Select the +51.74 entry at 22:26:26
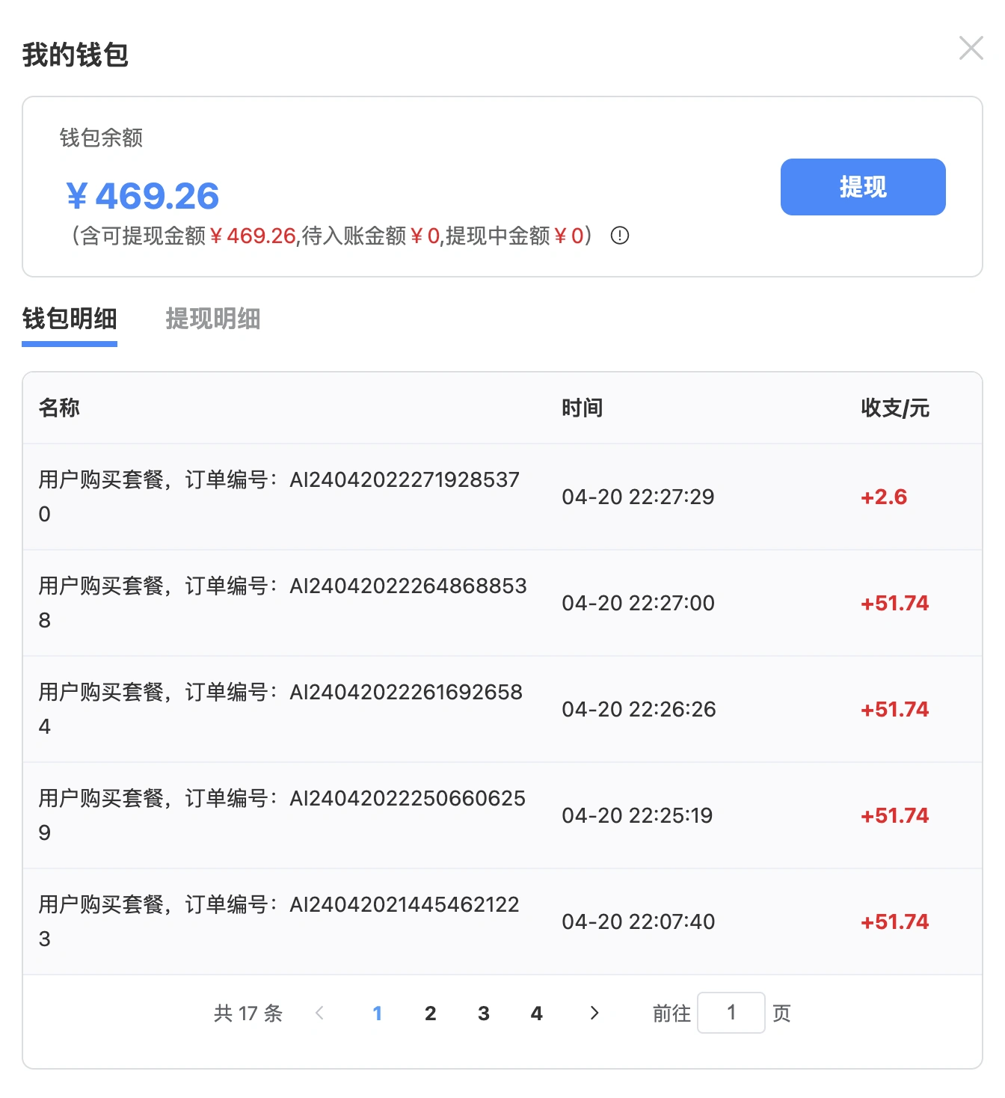 coord(894,709)
